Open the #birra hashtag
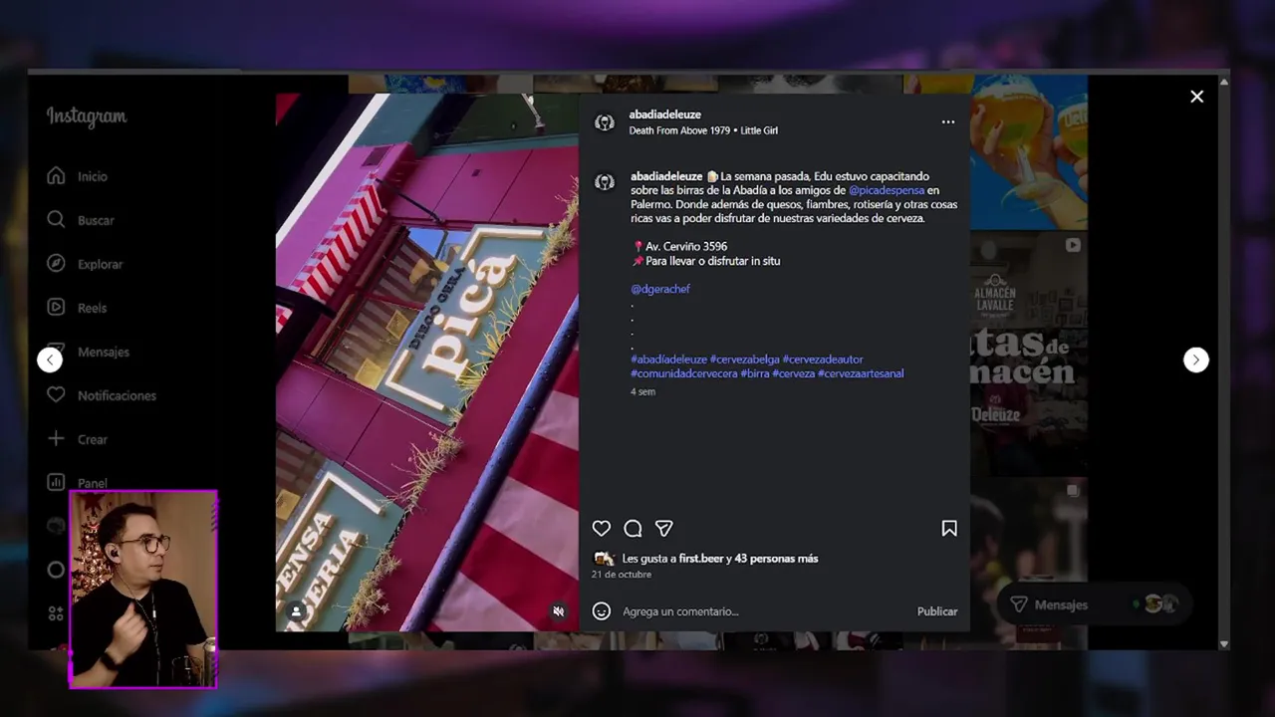The image size is (1275, 717). tap(755, 373)
